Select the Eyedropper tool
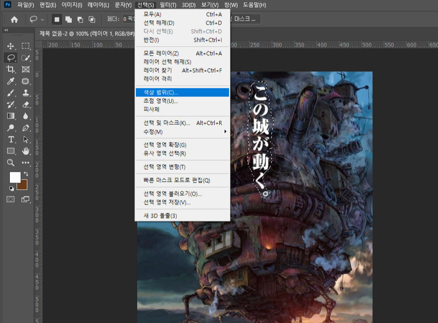Image resolution: width=438 pixels, height=323 pixels. pos(11,81)
